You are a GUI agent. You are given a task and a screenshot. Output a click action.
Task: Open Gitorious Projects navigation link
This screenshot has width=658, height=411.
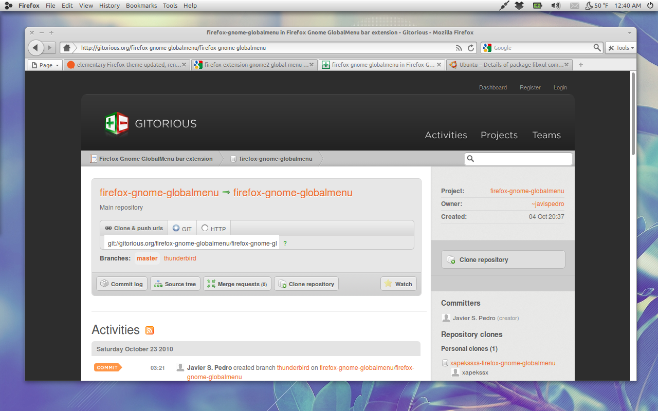pos(499,135)
